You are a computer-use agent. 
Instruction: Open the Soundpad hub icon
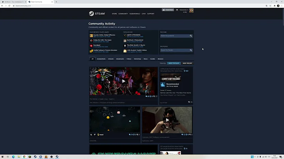click(91, 46)
